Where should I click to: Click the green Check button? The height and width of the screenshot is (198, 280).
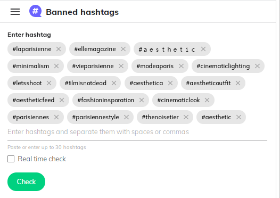point(26,181)
